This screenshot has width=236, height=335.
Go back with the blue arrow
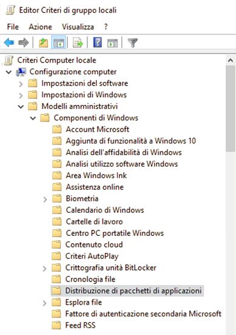pyautogui.click(x=9, y=43)
